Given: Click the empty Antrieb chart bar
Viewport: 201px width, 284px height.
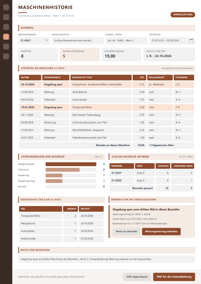Looking at the screenshot, I should click(71, 186).
